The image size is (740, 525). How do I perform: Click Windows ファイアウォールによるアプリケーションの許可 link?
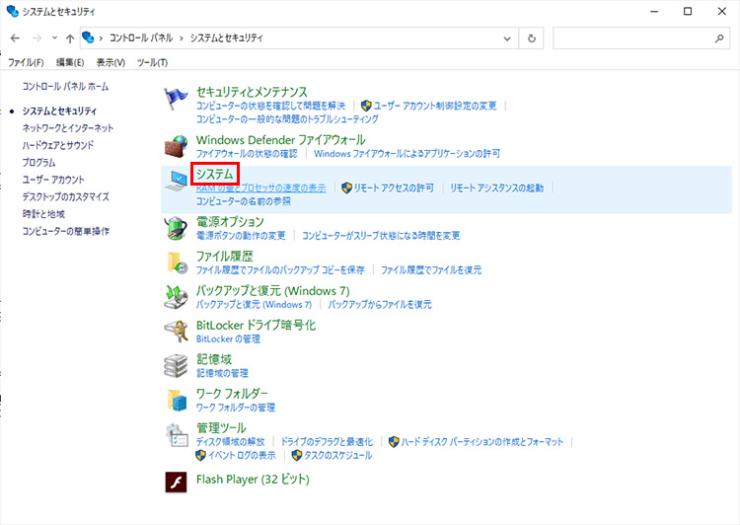coord(407,153)
